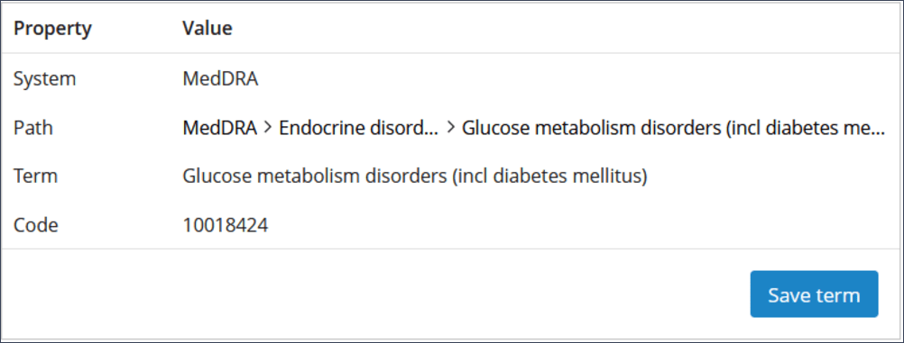Click the chevron following Endocrine disord...
Screen dimensions: 904x343
(x=450, y=128)
